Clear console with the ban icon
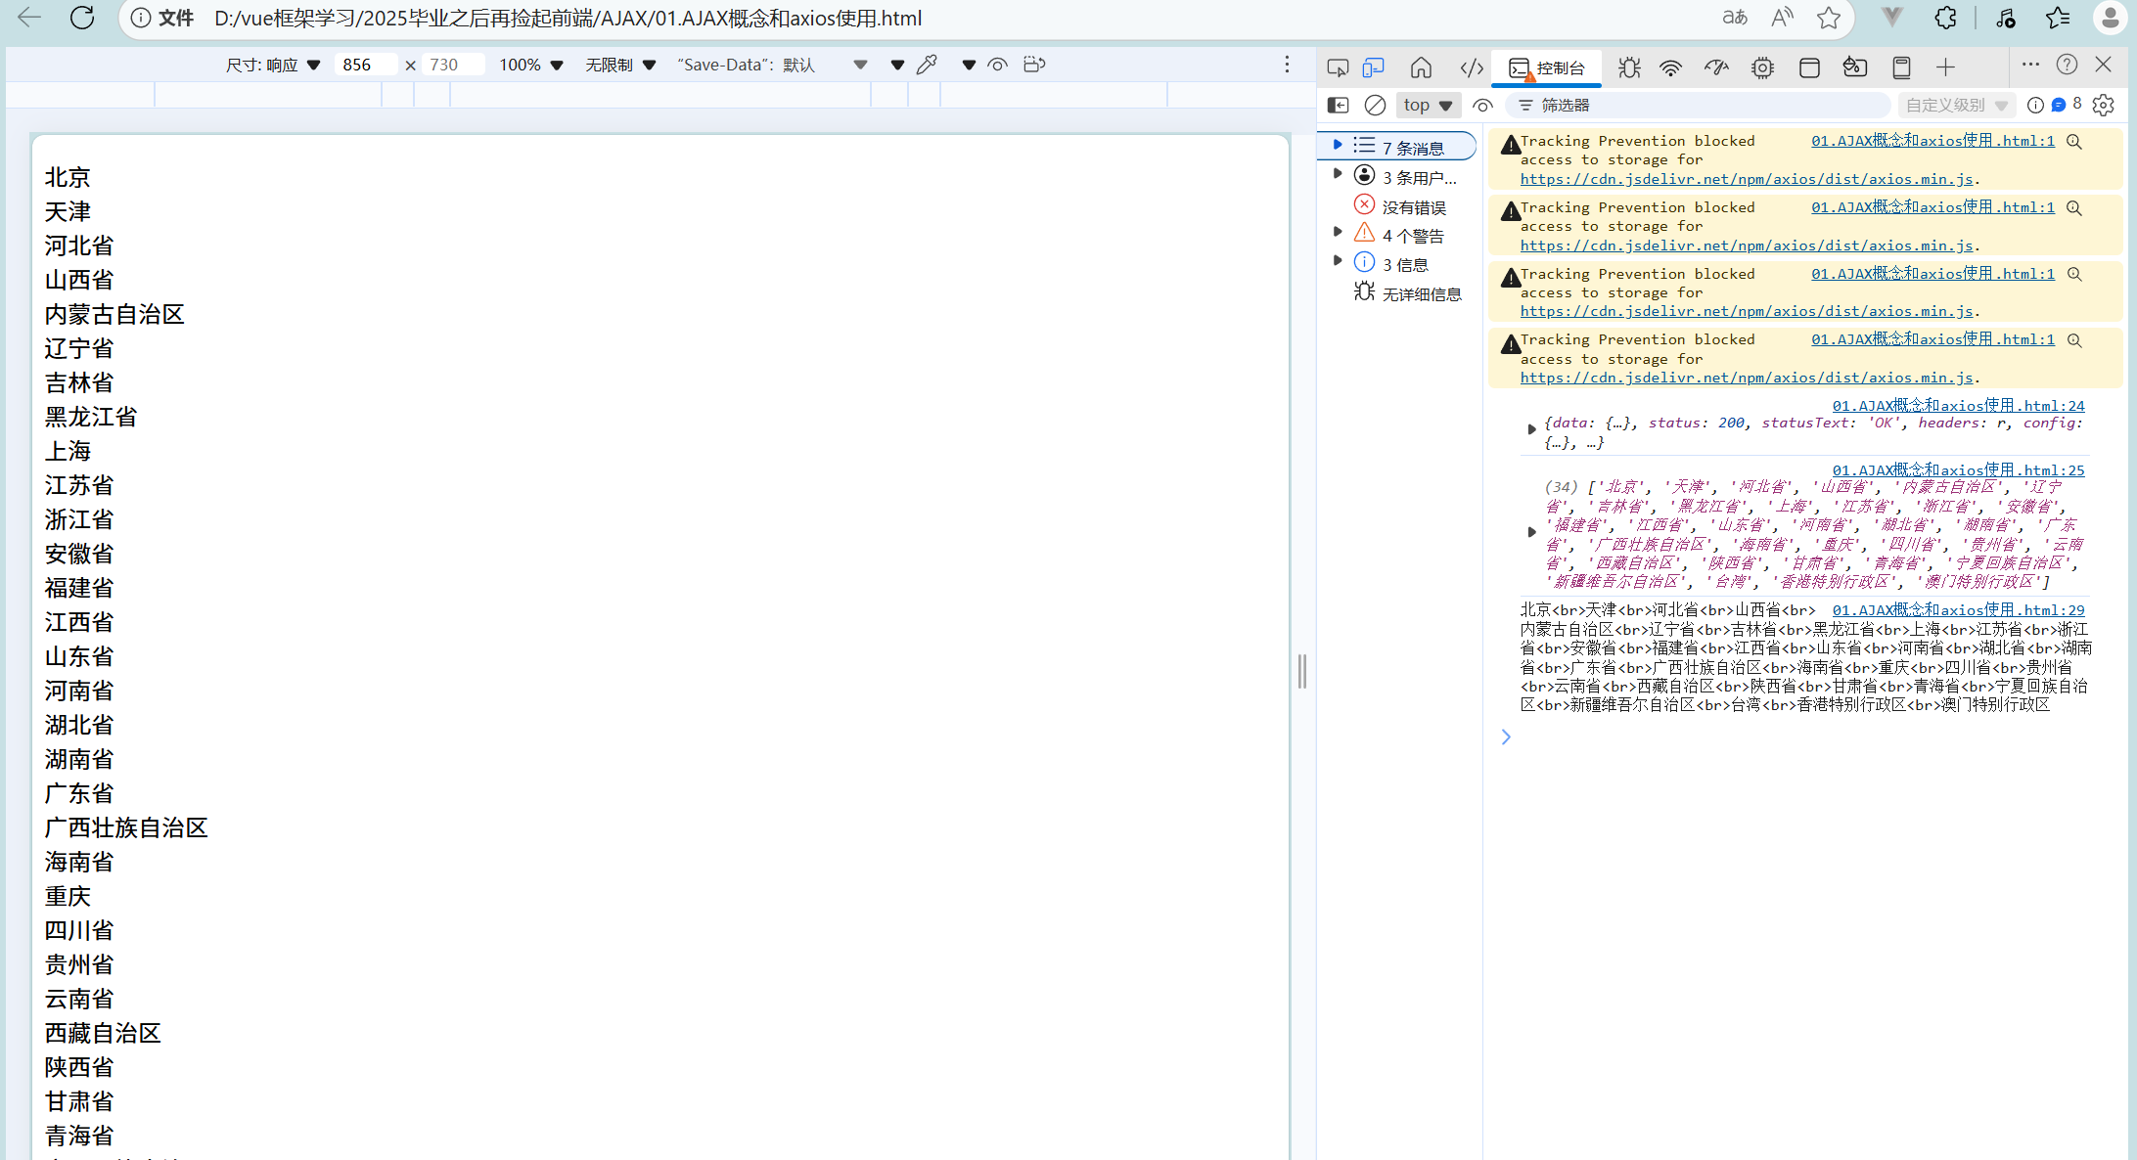Viewport: 2137px width, 1160px height. point(1375,105)
